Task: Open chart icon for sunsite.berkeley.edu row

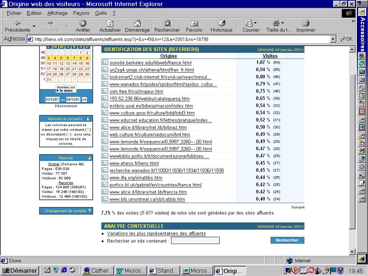Action: [105, 63]
